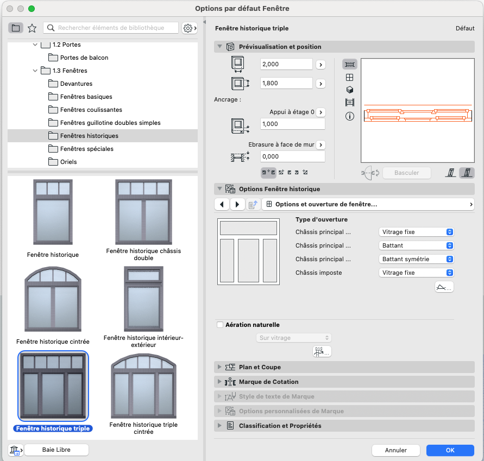Click the favorites star icon

point(32,28)
